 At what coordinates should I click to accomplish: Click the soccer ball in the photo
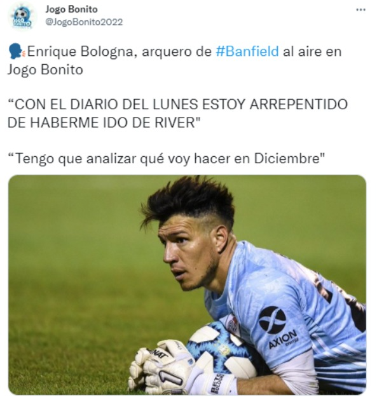point(222,352)
